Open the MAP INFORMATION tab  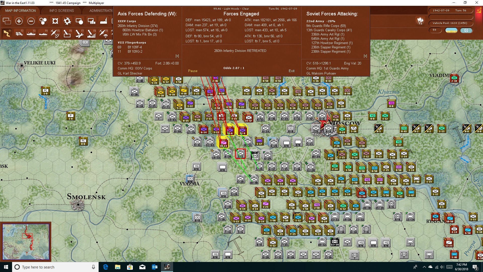point(20,11)
